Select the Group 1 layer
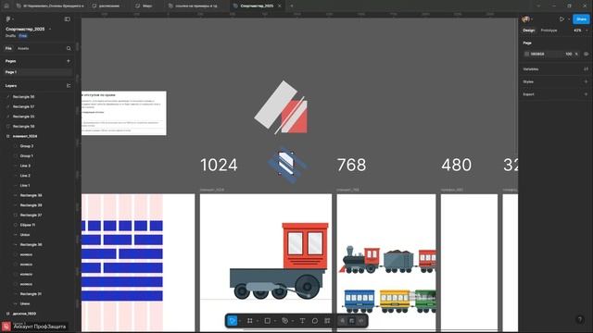The image size is (593, 333). pyautogui.click(x=27, y=155)
